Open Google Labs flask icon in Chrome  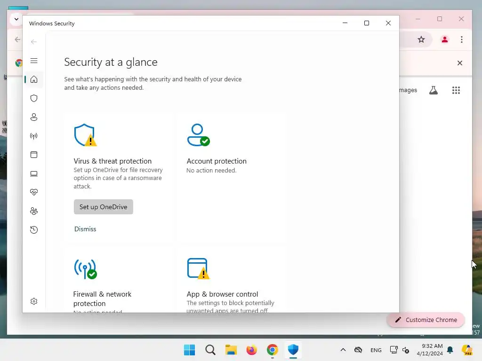tap(434, 90)
